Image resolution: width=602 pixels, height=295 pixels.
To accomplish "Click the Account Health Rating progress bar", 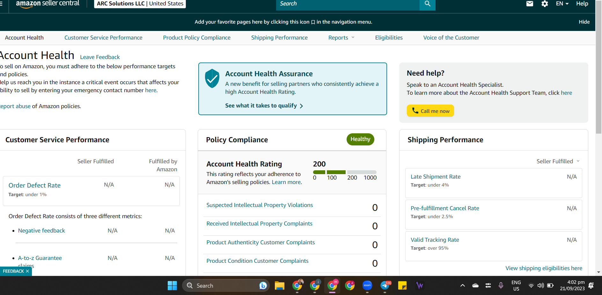I will pos(345,172).
